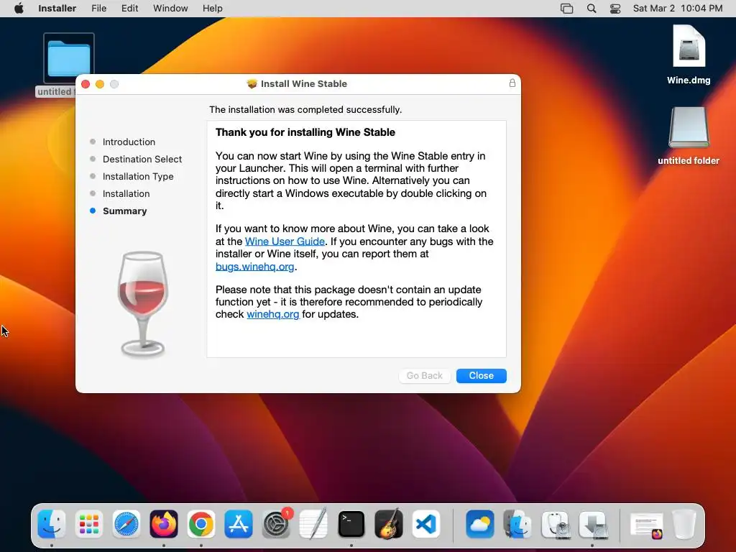Open the Trash in the Dock
736x552 pixels.
coord(684,524)
